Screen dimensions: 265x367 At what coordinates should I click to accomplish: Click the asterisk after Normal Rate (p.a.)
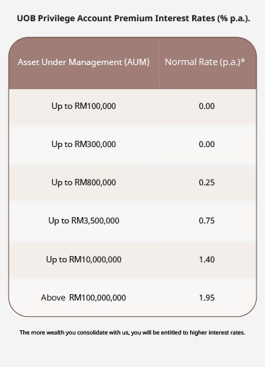click(243, 62)
